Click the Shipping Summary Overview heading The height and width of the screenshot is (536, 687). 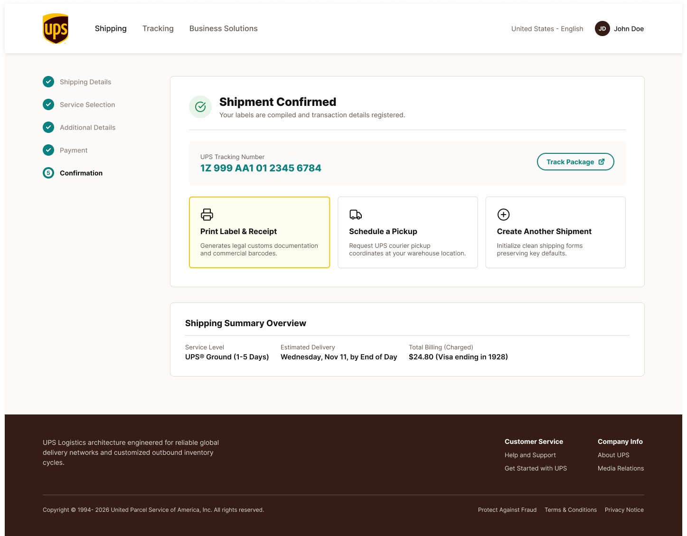245,323
